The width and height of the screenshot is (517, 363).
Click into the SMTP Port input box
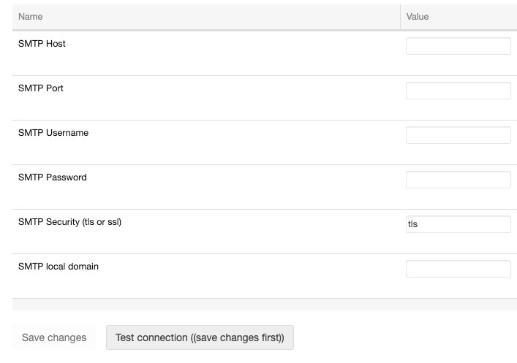coord(458,91)
